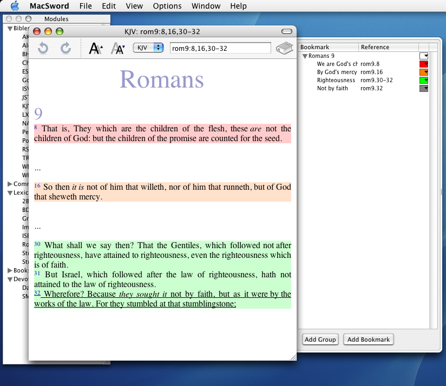Open the Edit menu
The image size is (446, 386).
point(109,6)
